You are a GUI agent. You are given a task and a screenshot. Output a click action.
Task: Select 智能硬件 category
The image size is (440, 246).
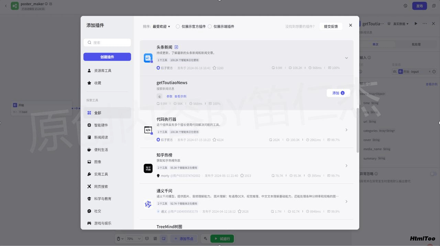coord(107,125)
